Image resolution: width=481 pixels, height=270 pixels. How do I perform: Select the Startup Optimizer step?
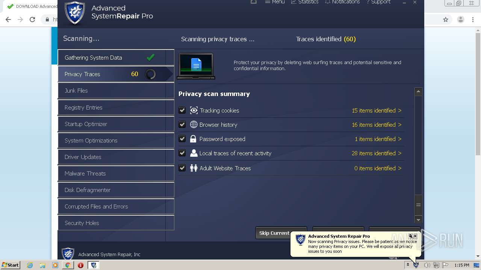(116, 124)
